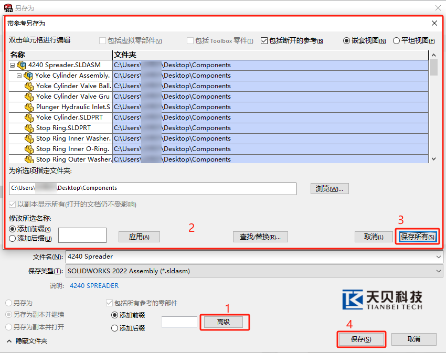Image resolution: width=446 pixels, height=353 pixels.
Task: Click the Yoke Cylinder.SLDPRT part icon
Action: (29, 117)
